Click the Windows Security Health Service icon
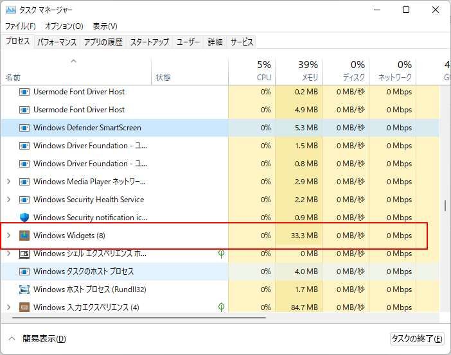 (x=24, y=200)
